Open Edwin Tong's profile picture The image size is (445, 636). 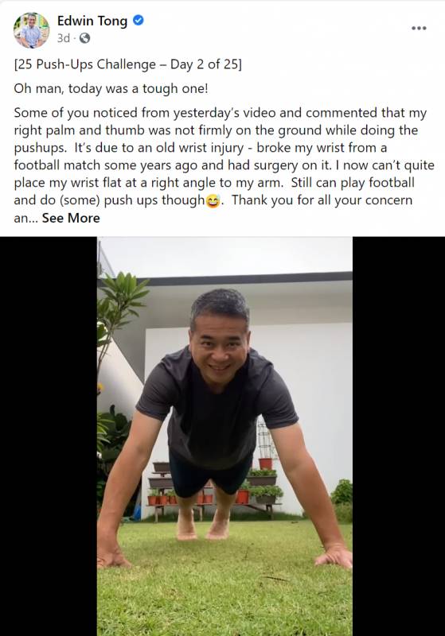pos(31,30)
